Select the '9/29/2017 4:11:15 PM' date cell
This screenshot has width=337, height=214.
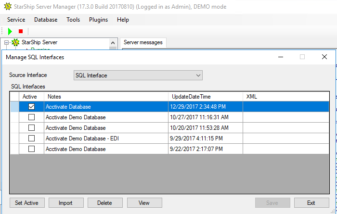pyautogui.click(x=206, y=138)
